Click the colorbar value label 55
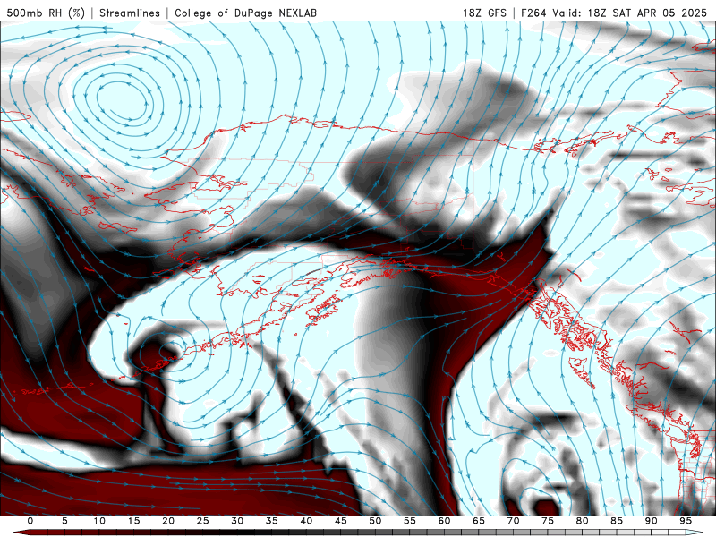This screenshot has height=537, width=716. pos(410,521)
